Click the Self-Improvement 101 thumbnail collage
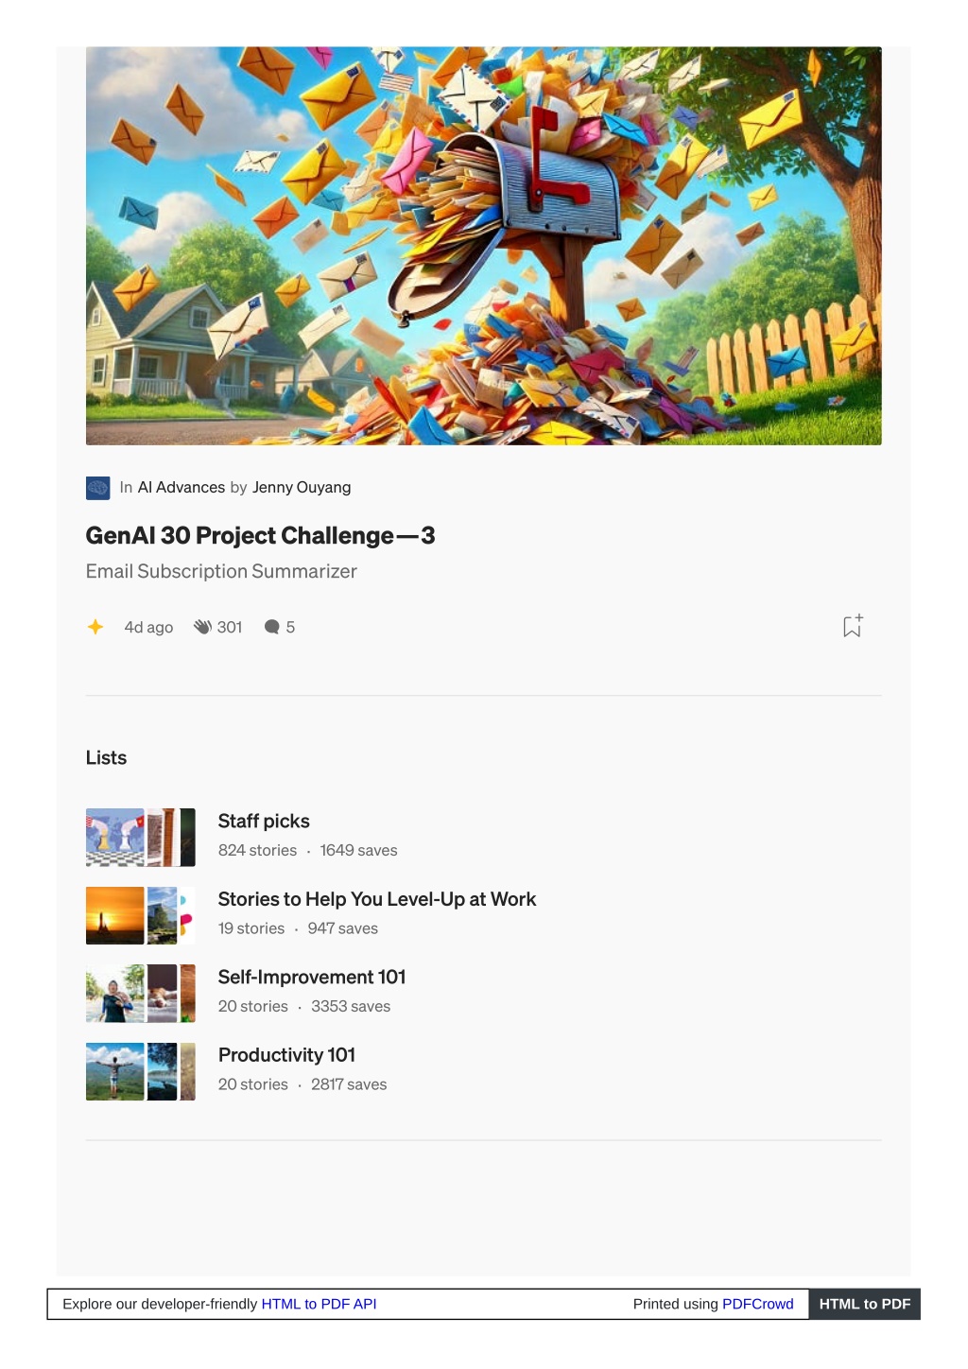968x1369 pixels. [141, 994]
